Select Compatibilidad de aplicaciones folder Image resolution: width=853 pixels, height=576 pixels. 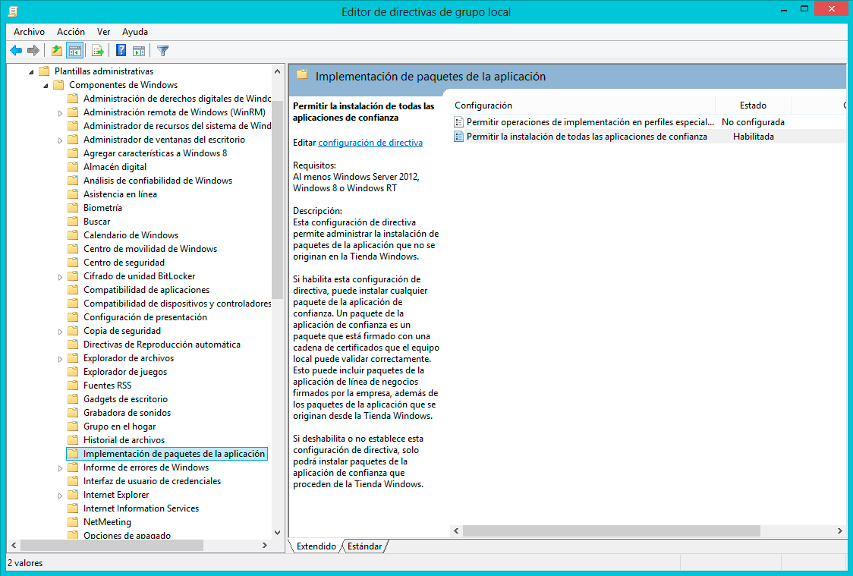tap(146, 290)
